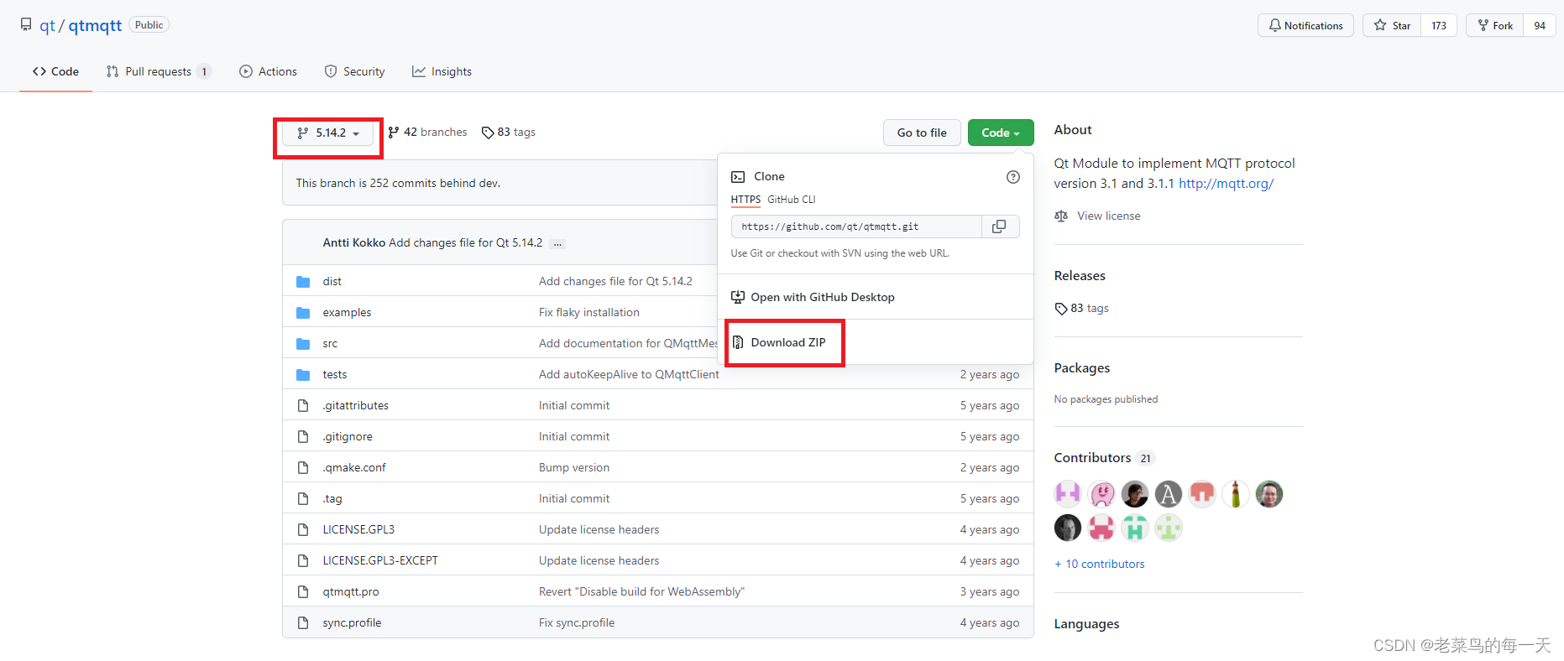1564x661 pixels.
Task: Select the Code tab
Action: [x=55, y=71]
